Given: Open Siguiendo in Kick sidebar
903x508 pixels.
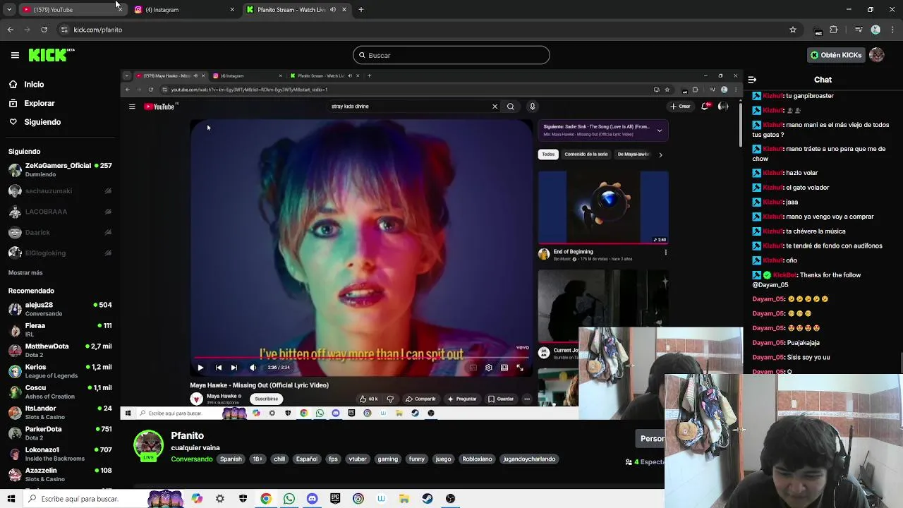Looking at the screenshot, I should pos(42,122).
